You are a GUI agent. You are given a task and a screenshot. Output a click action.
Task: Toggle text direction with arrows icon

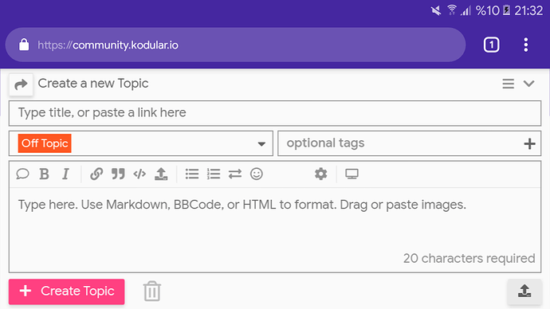pos(235,174)
